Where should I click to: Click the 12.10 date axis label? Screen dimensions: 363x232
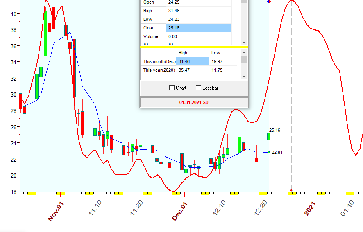click(x=219, y=208)
